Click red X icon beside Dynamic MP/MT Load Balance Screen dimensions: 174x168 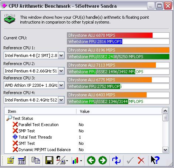pos(15,150)
